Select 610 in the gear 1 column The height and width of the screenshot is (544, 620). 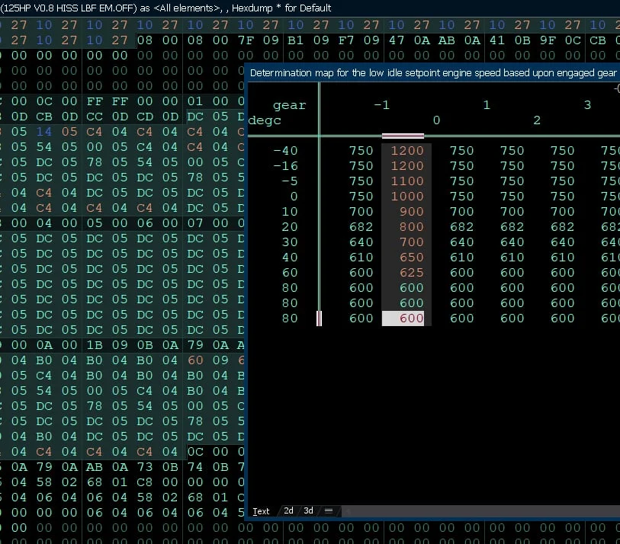462,258
